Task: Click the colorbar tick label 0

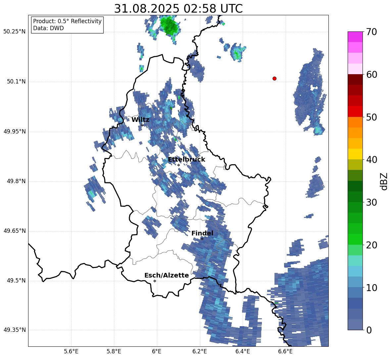Action: tap(369, 330)
